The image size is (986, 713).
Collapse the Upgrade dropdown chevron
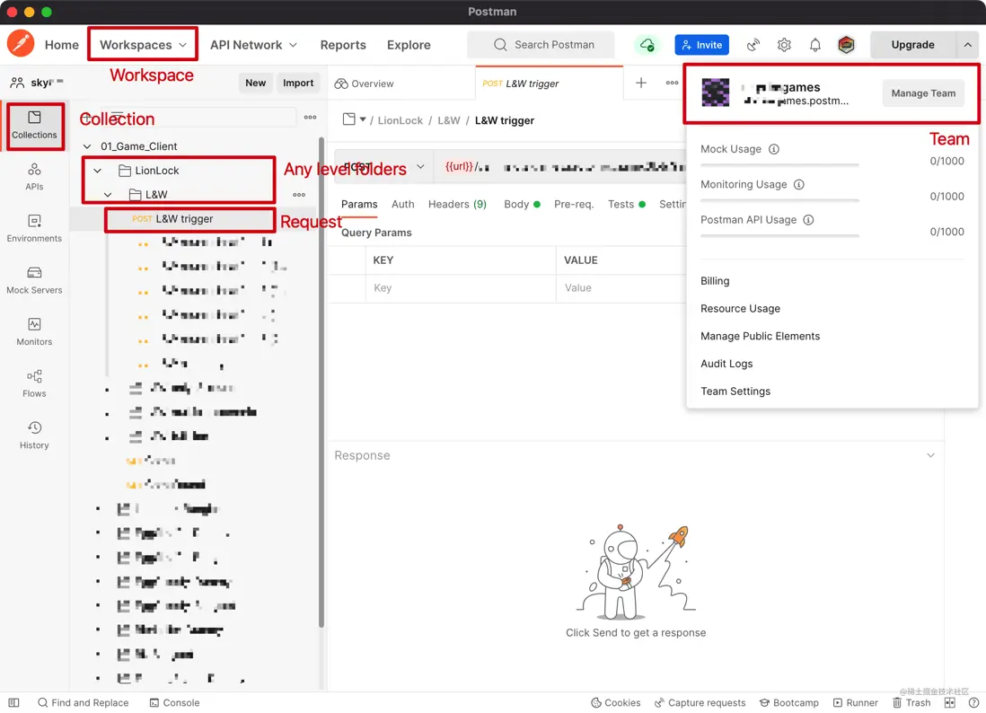coord(967,45)
